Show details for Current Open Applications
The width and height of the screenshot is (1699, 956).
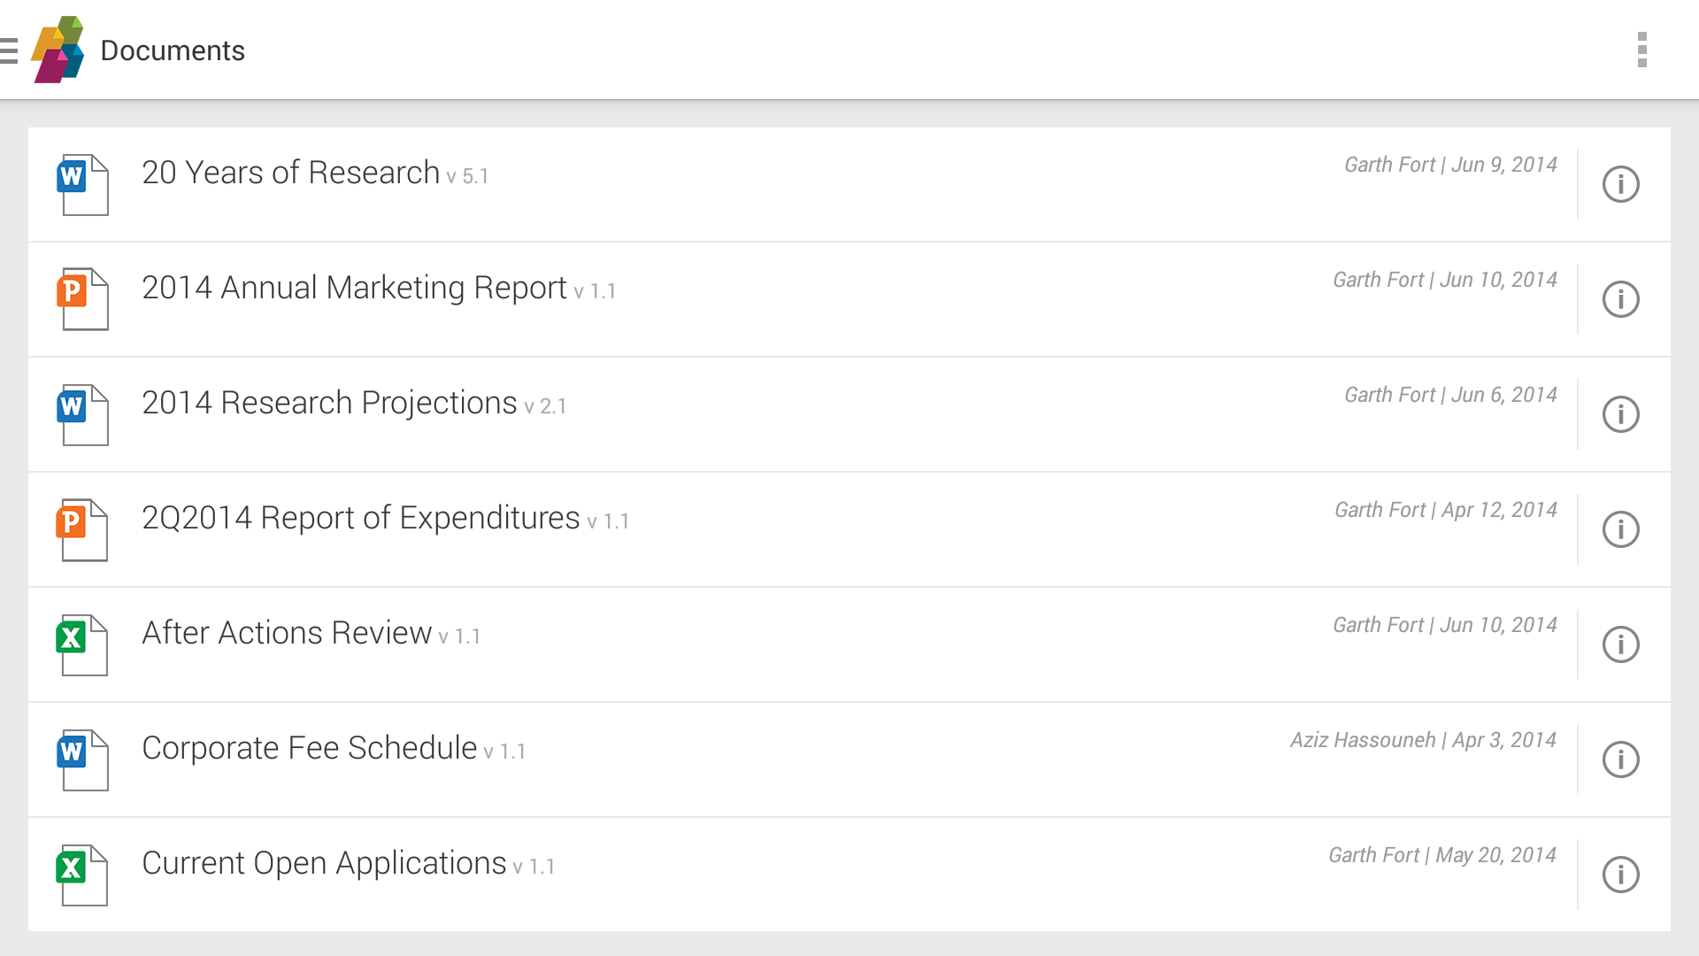tap(1620, 875)
